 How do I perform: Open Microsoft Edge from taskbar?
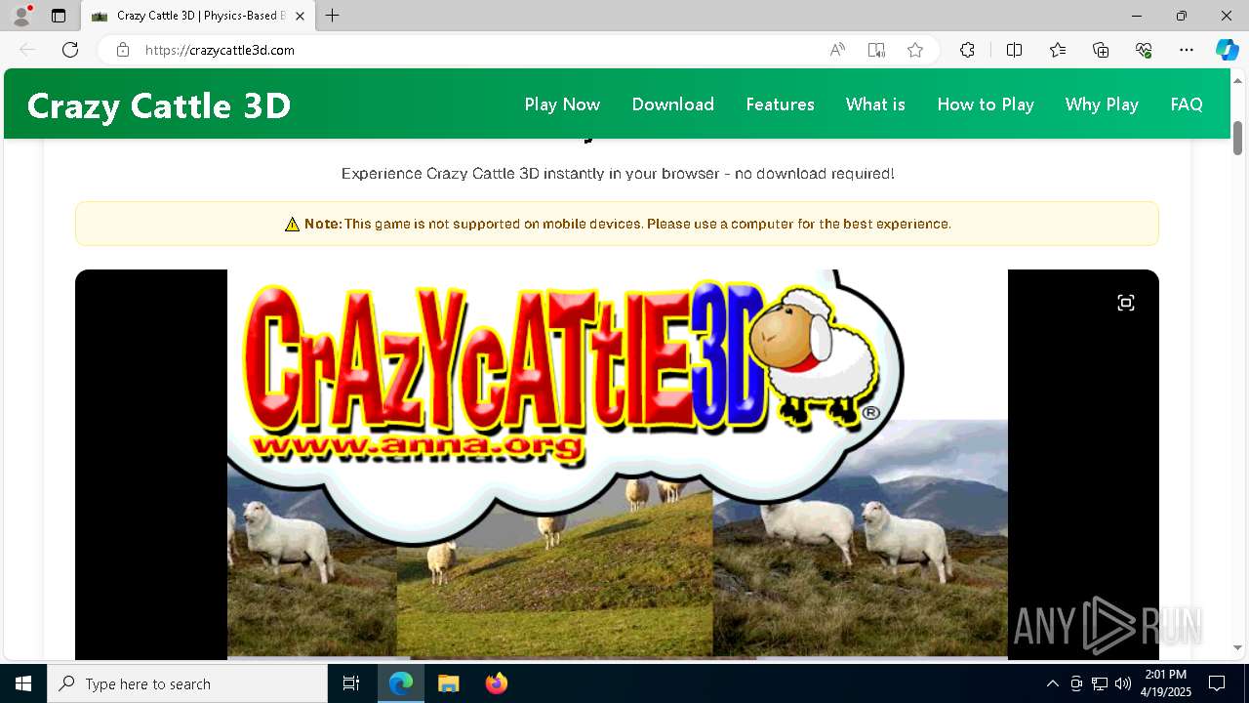point(401,683)
